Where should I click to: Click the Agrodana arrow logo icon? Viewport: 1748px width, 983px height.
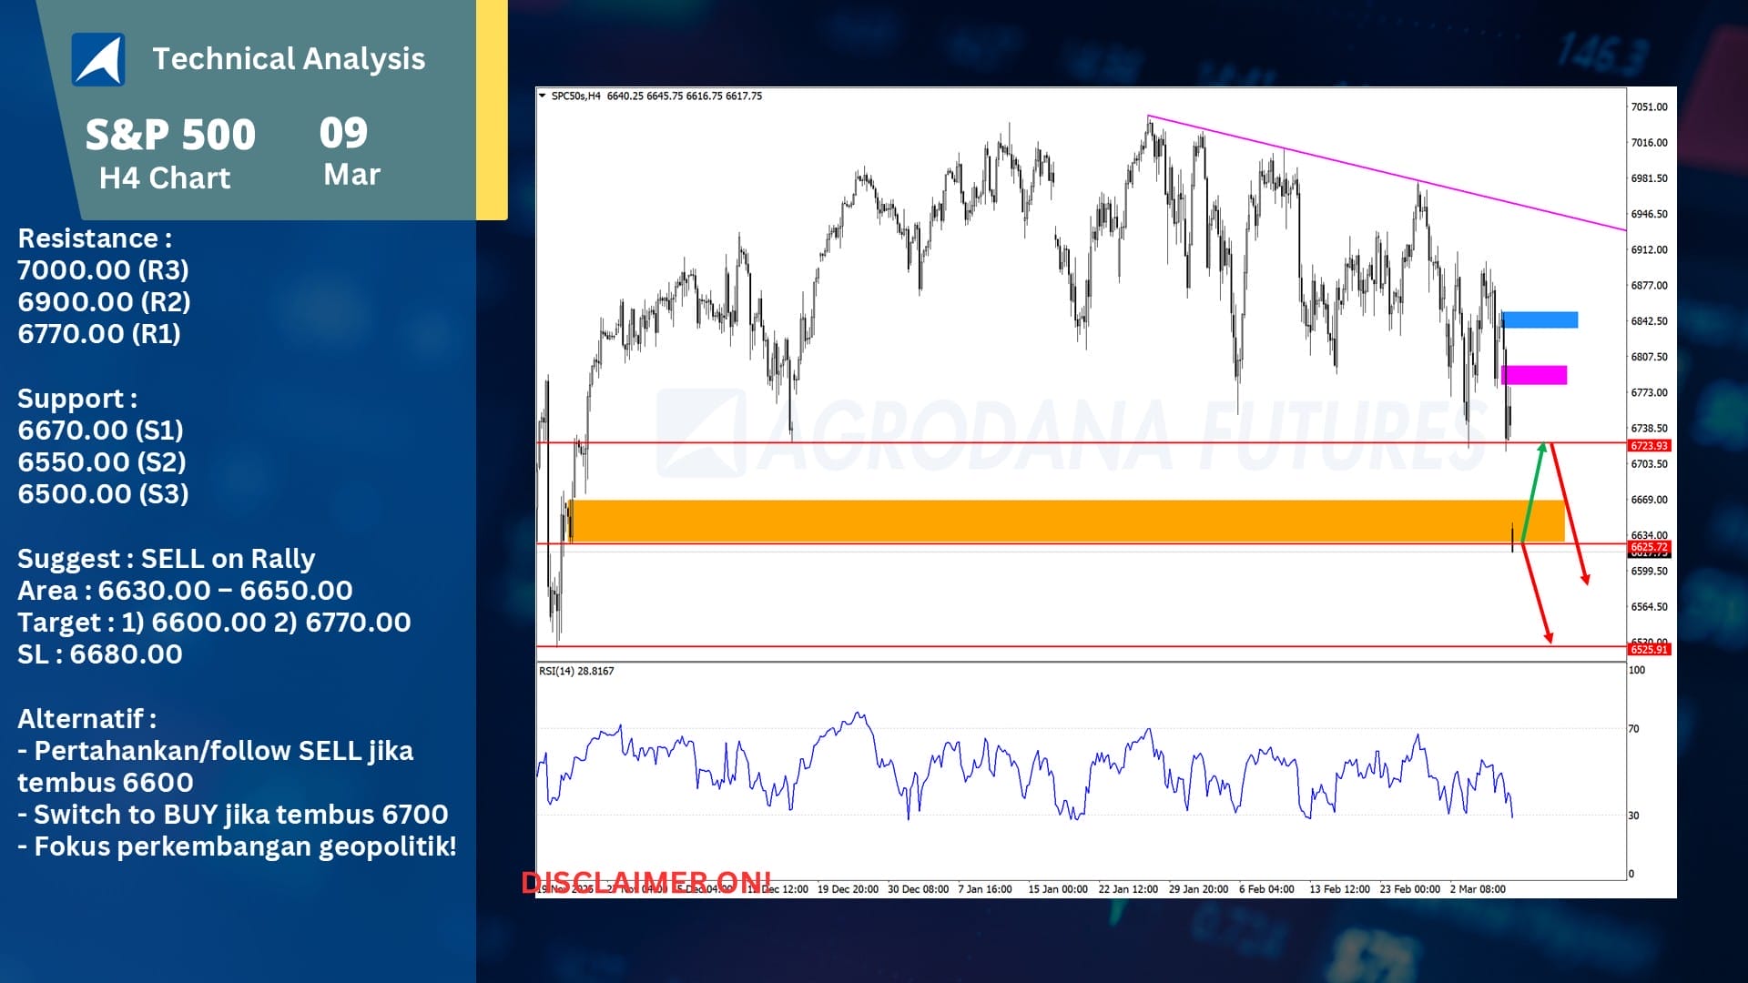point(98,59)
